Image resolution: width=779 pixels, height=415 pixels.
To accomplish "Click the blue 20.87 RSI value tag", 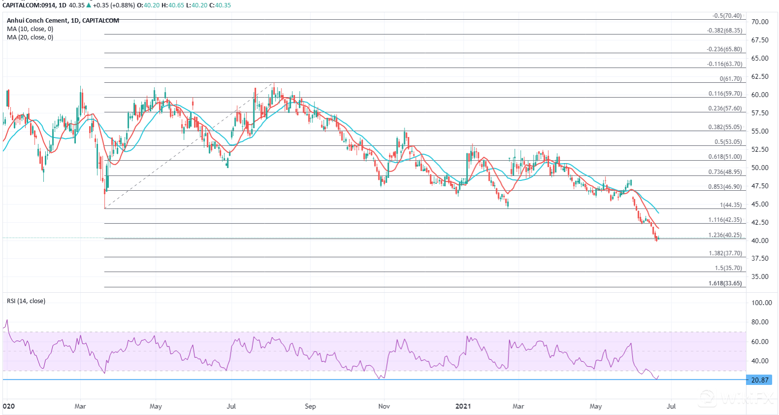I will pyautogui.click(x=759, y=380).
